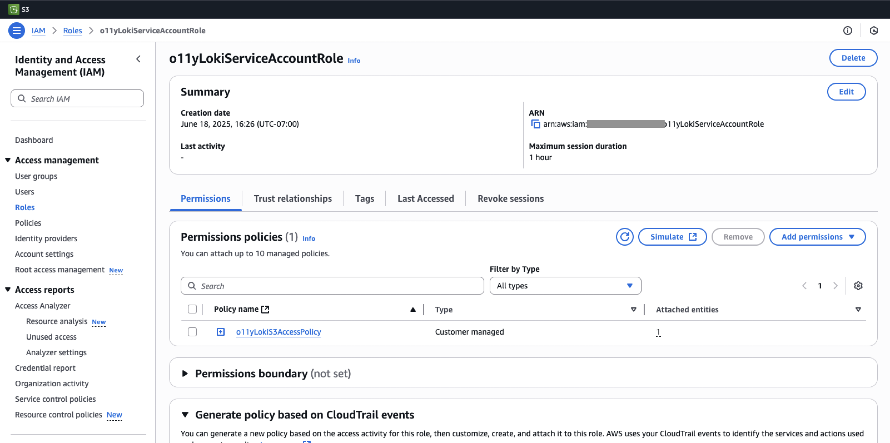Click Info link next to Permissions policies

tap(309, 238)
